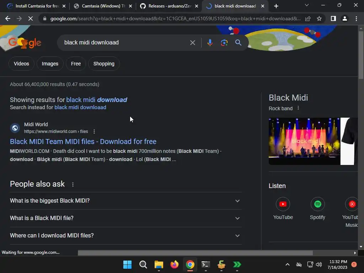Open 'Black MIDI Team MIDI files' result
The height and width of the screenshot is (273, 364).
point(83,141)
